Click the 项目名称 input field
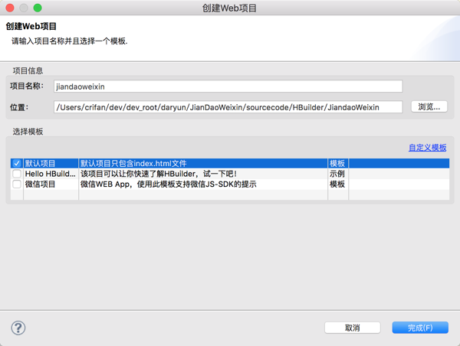This screenshot has width=460, height=346. coord(228,86)
